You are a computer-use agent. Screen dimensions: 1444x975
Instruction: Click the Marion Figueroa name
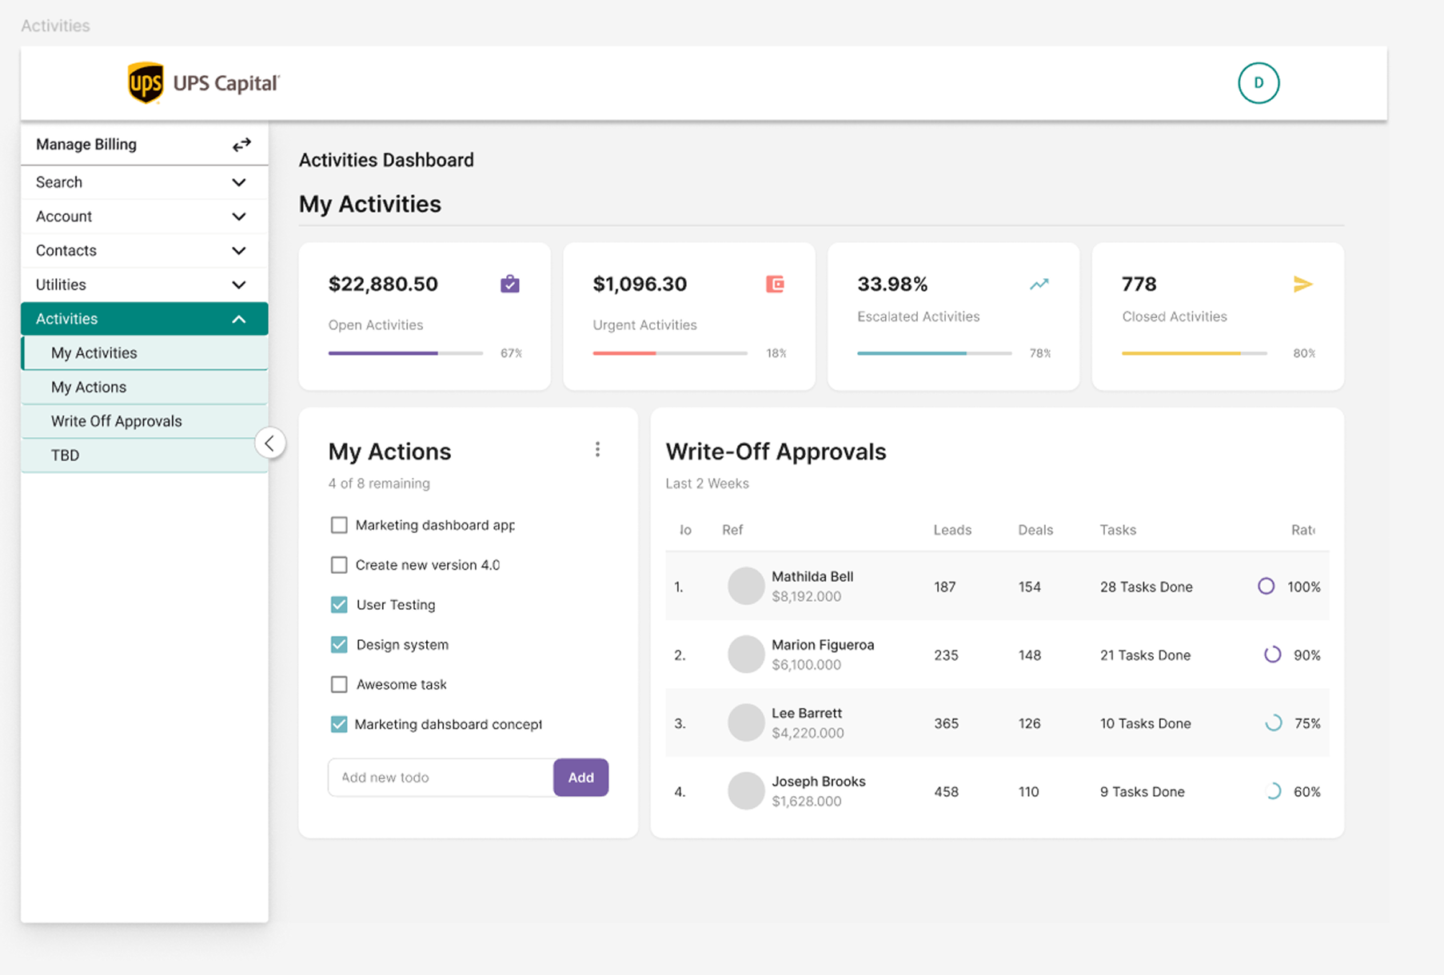(x=823, y=645)
